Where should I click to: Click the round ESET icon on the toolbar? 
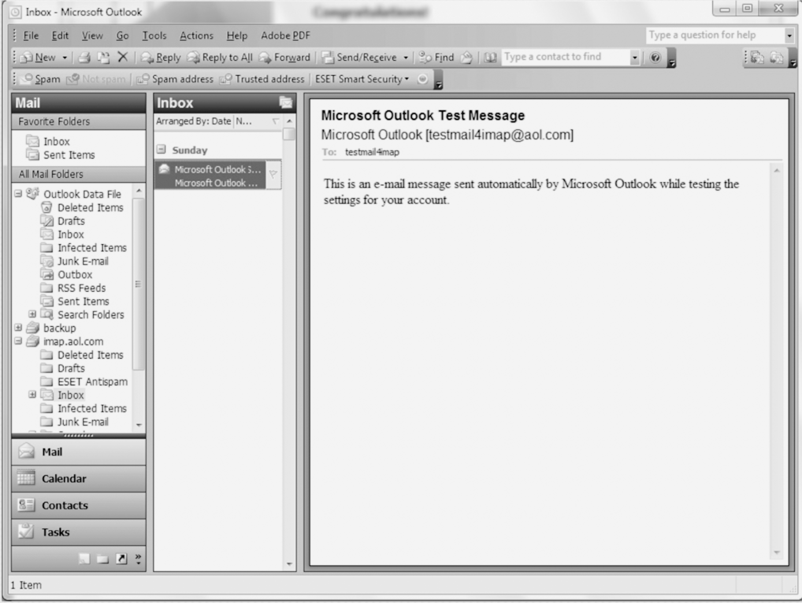423,79
